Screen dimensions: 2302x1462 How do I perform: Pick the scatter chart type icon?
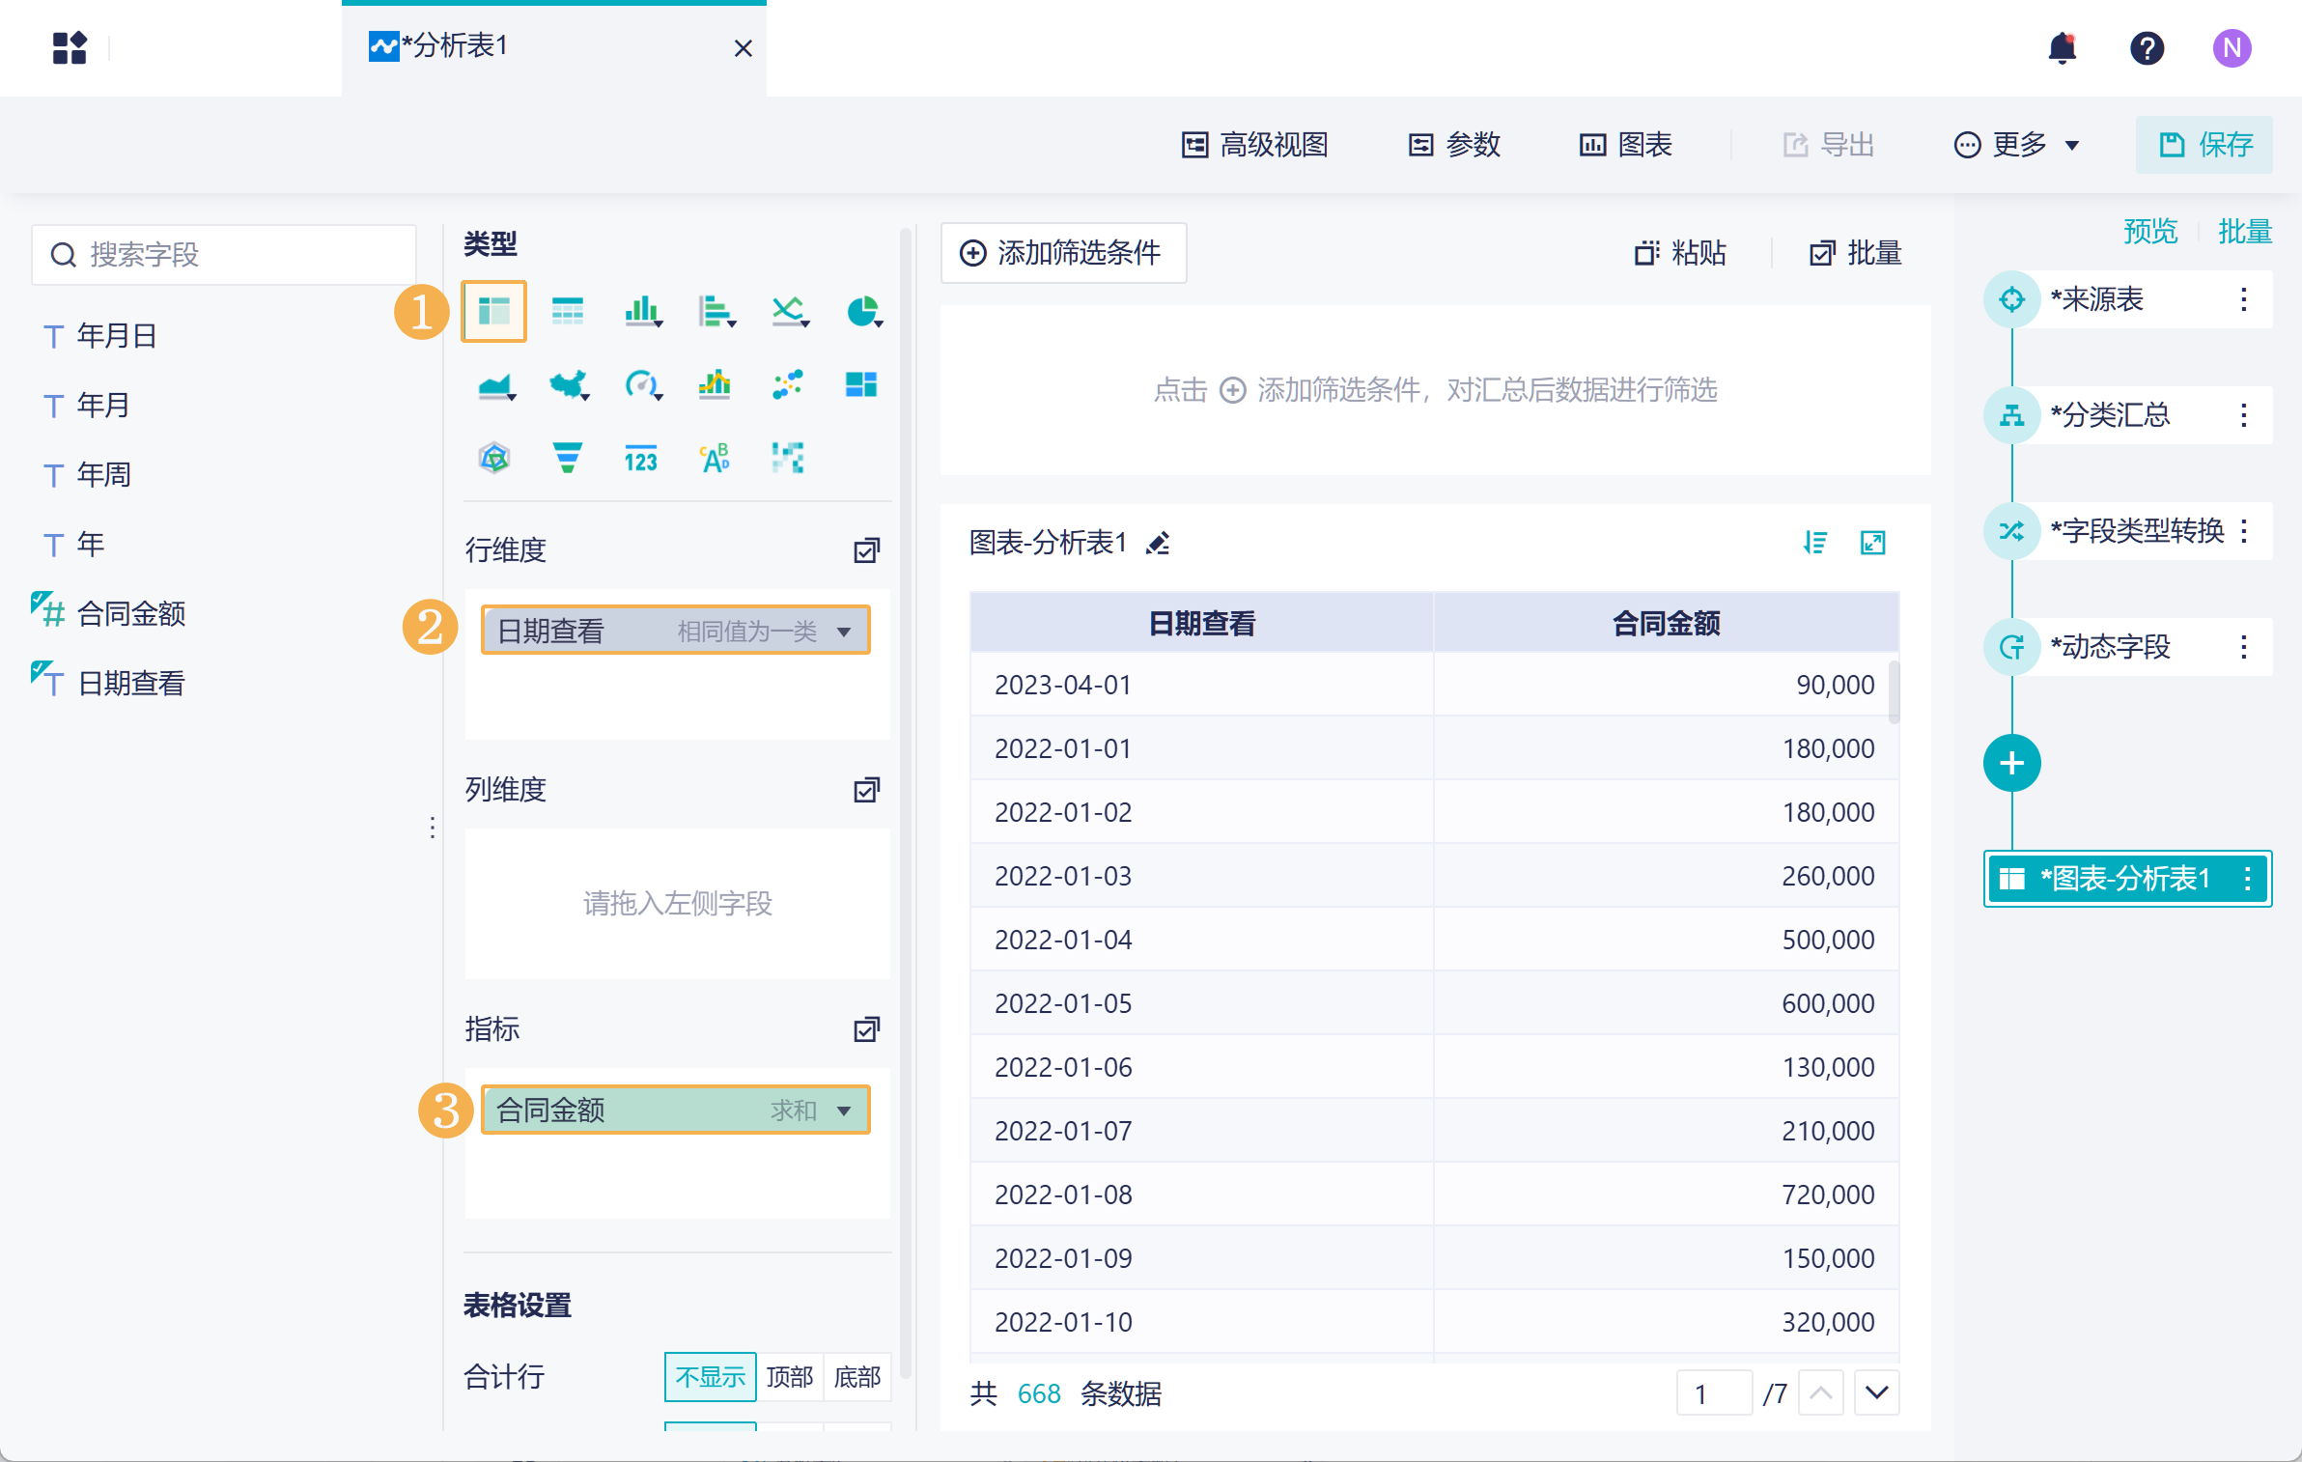click(x=788, y=385)
